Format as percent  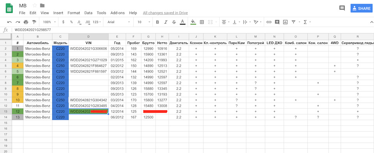71,22
